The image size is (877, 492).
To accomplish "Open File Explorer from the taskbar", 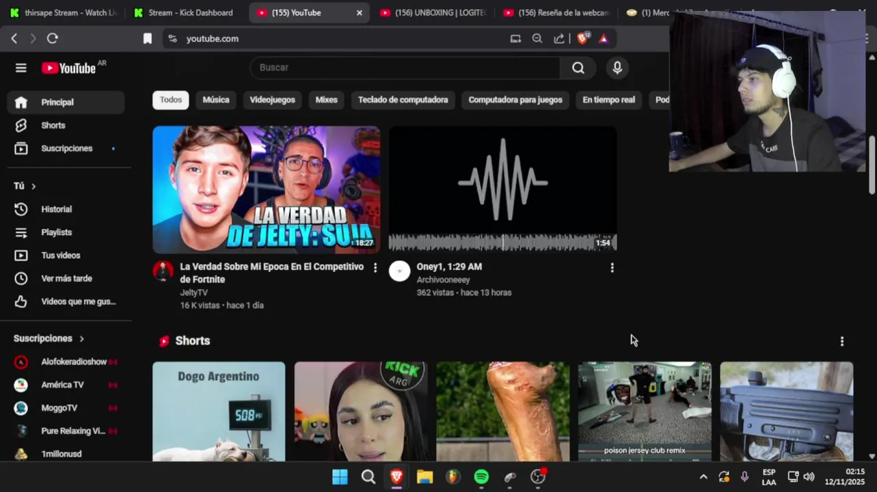I will tap(424, 476).
